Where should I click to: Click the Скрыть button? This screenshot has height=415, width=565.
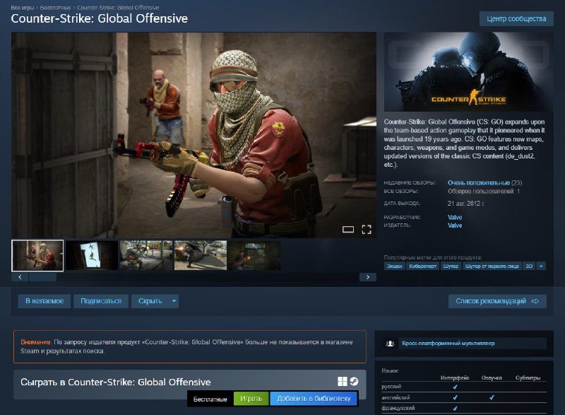pos(150,301)
